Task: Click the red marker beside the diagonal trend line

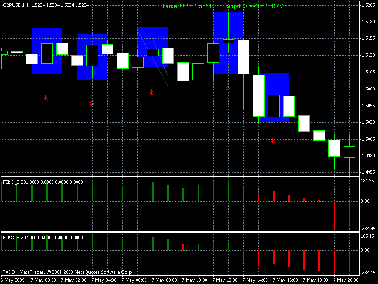Action: 152,92
